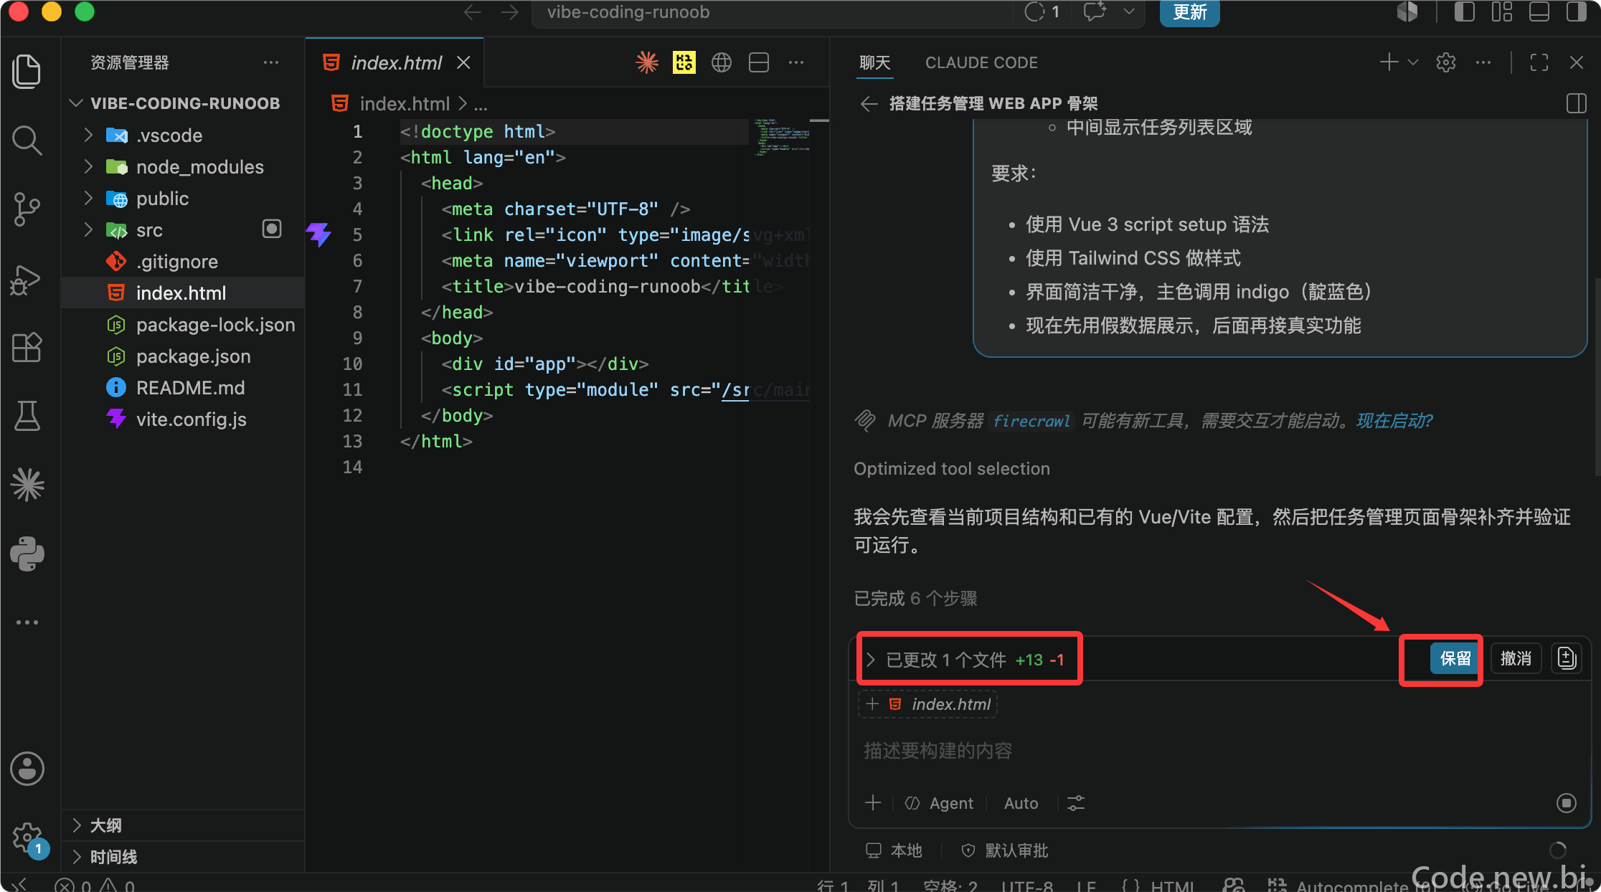
Task: Click the editor minimap
Action: click(782, 137)
